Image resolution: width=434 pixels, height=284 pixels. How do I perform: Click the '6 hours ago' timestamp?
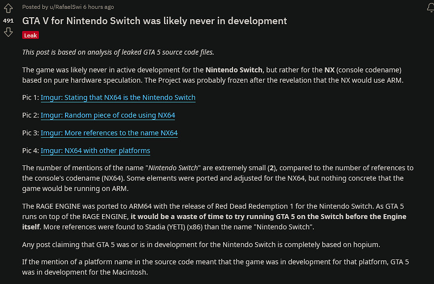[99, 7]
